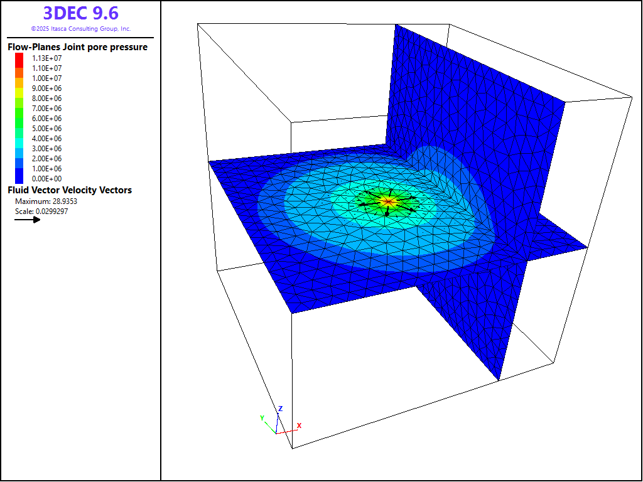Click the 7.00E+06 legend value label
This screenshot has height=482, width=643.
click(x=47, y=109)
